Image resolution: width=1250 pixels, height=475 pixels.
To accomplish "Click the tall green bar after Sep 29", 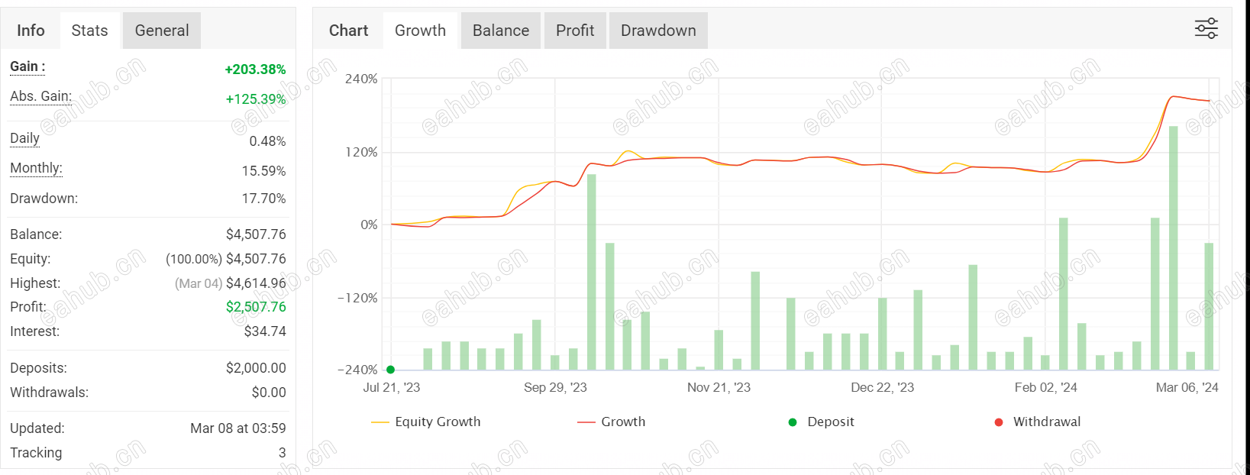I will pos(592,272).
